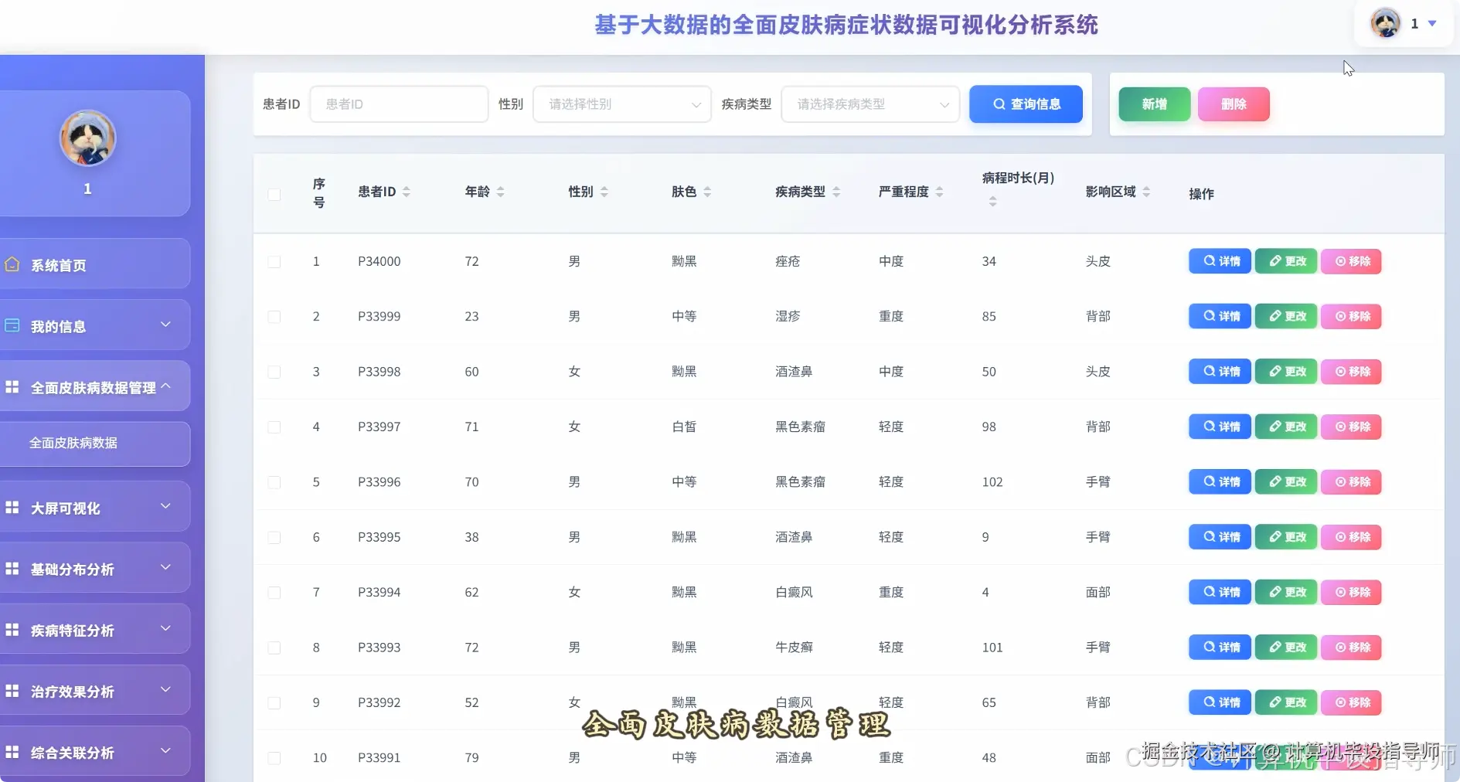The height and width of the screenshot is (782, 1460).
Task: Click grid icon beside 治疗效果分析
Action: click(12, 691)
